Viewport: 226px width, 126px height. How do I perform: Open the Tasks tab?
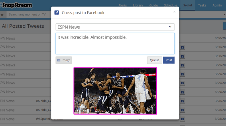click(202, 5)
